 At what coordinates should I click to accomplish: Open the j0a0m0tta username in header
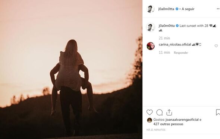point(166,9)
